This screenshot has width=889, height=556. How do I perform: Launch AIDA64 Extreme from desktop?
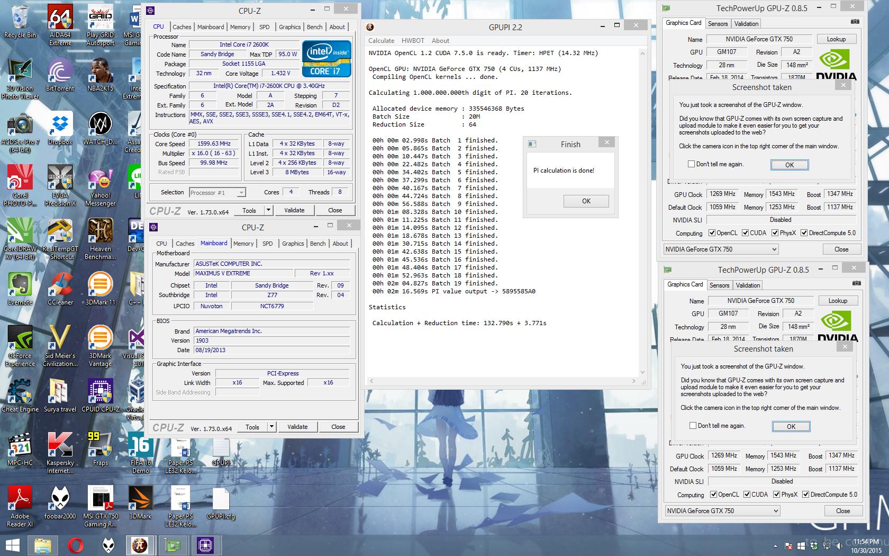coord(60,25)
